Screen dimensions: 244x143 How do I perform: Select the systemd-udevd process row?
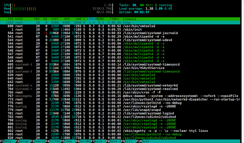click(x=120, y=40)
